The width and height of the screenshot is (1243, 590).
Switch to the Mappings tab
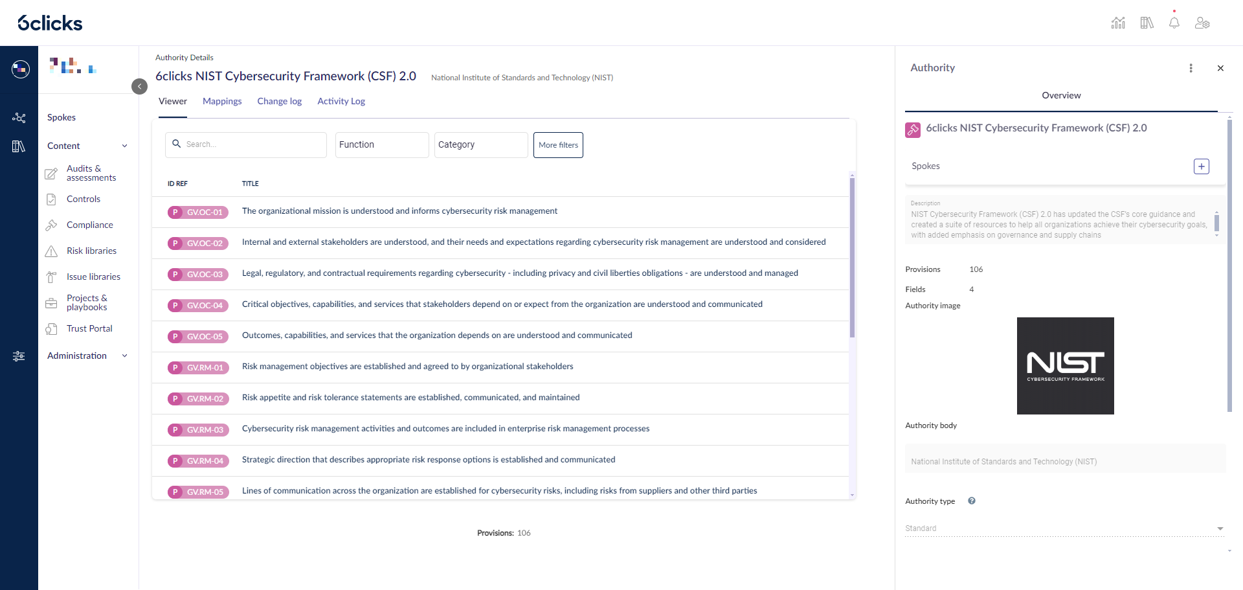click(222, 101)
